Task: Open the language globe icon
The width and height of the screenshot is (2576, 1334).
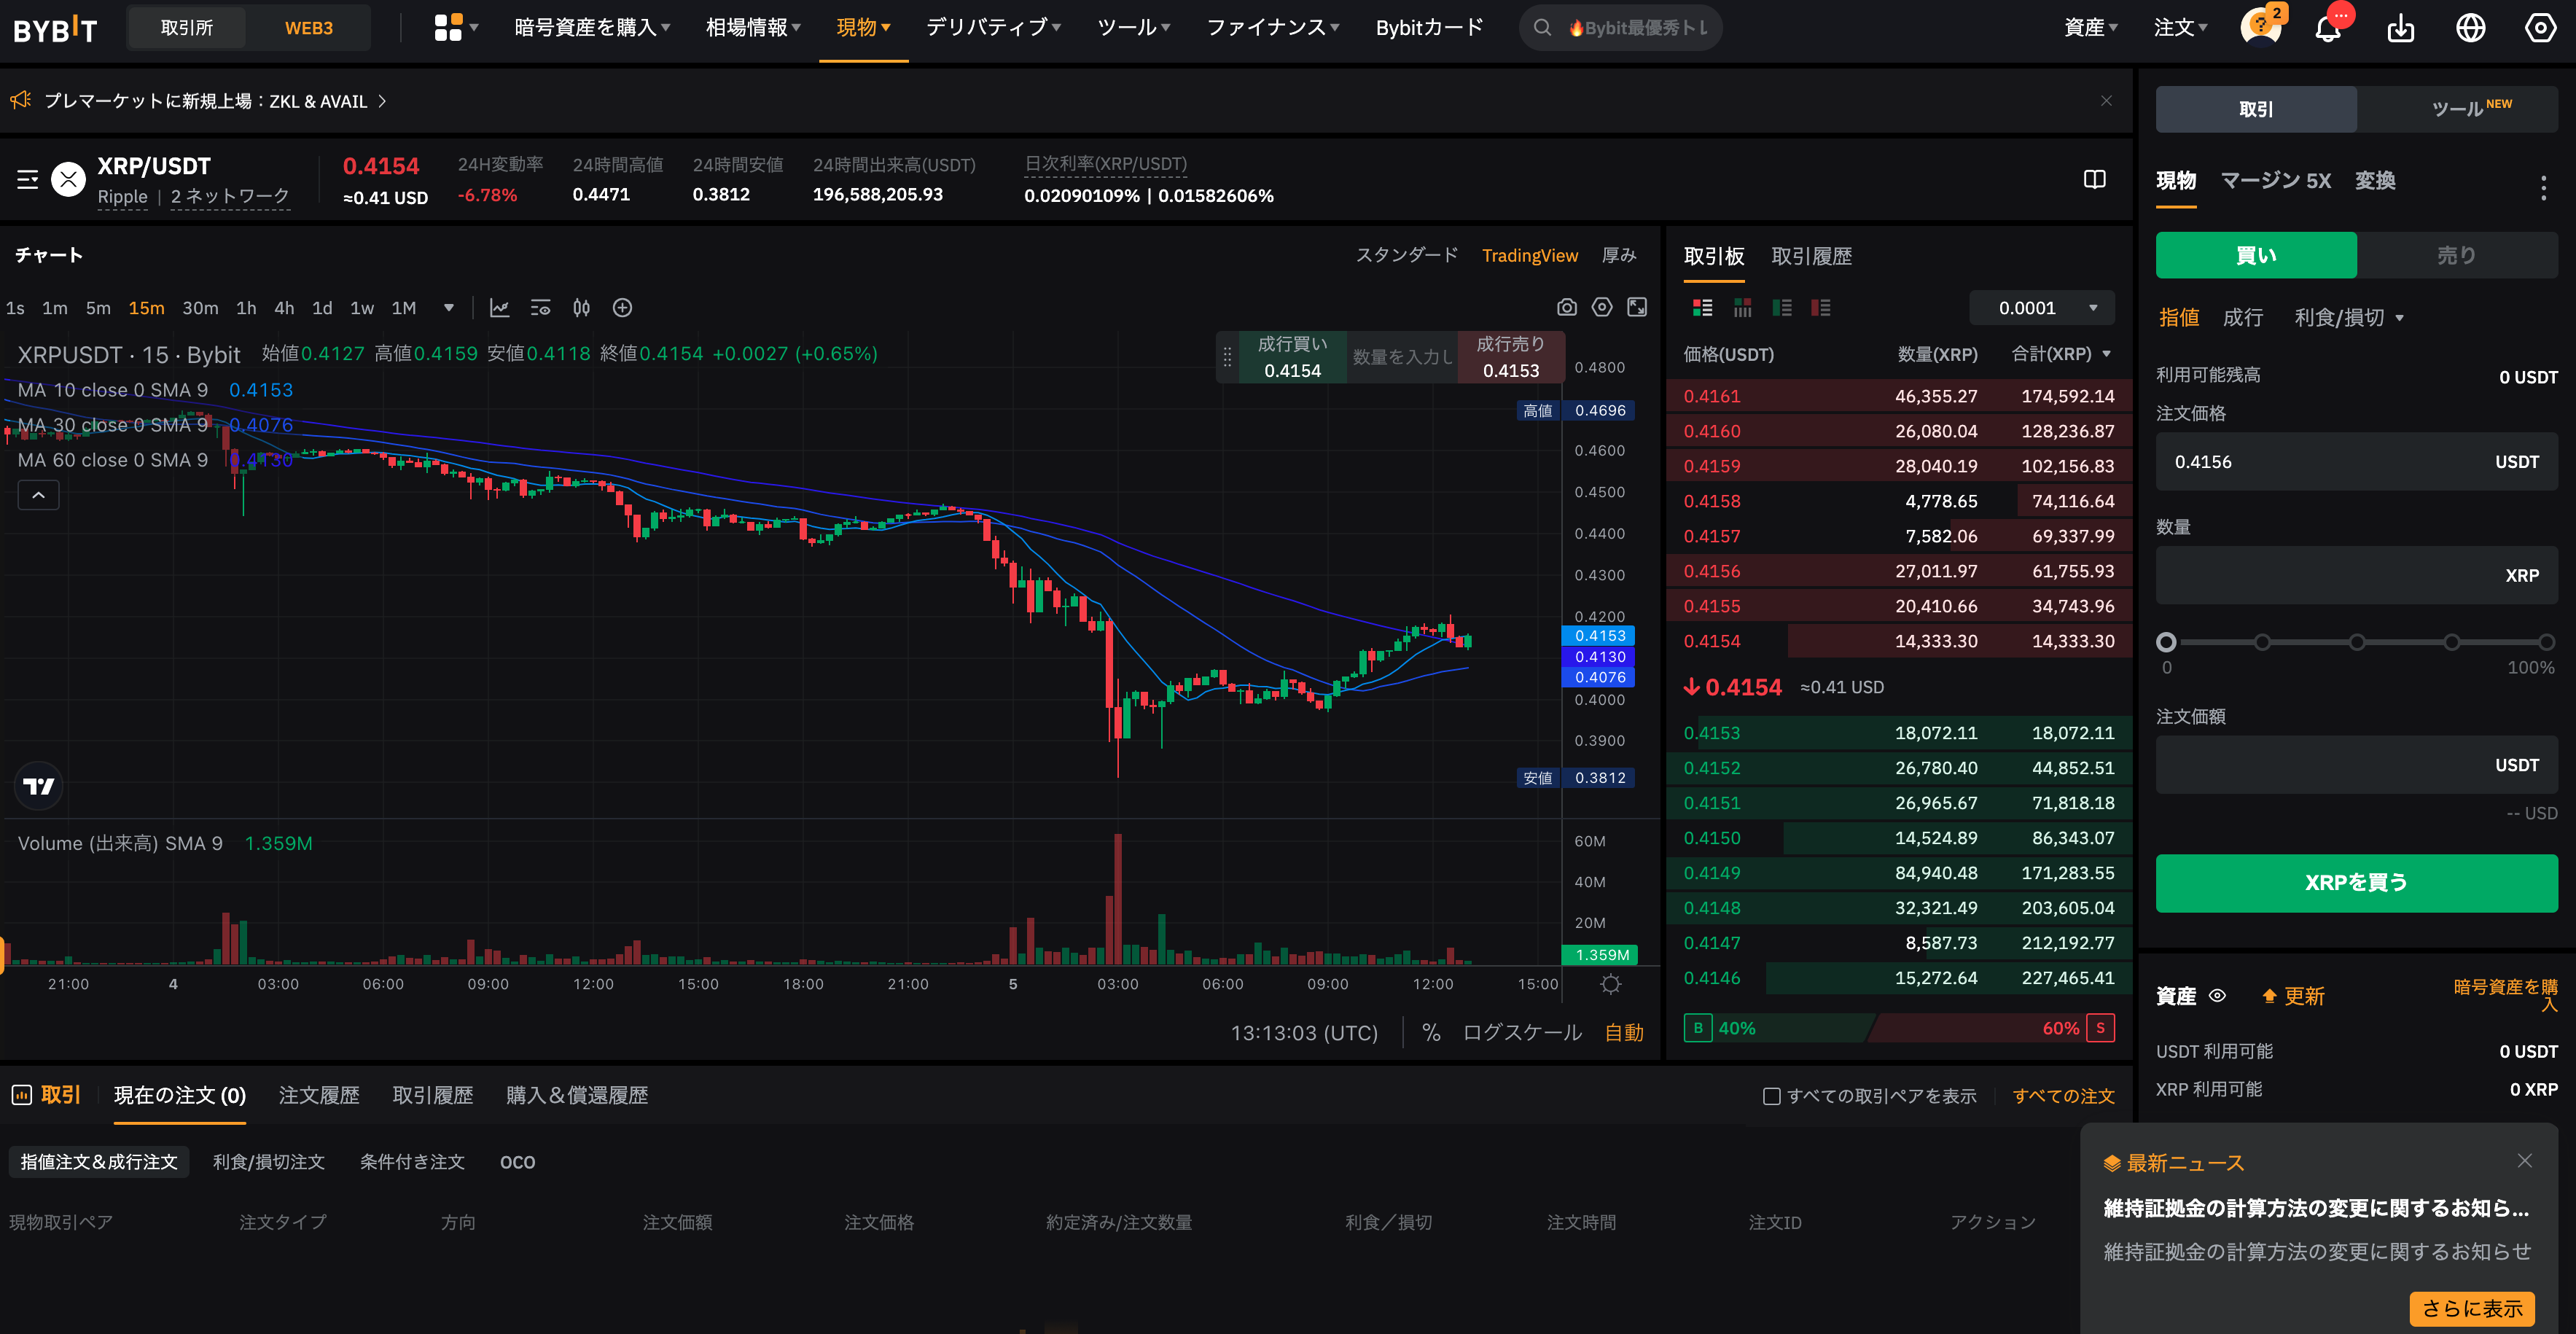Action: 2470,28
